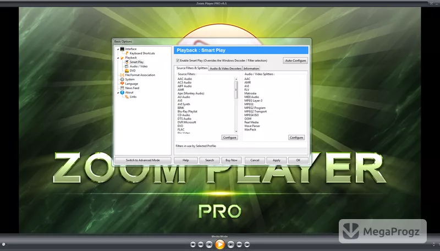Click the Cancel button
The height and width of the screenshot is (251, 440).
[x=255, y=160]
